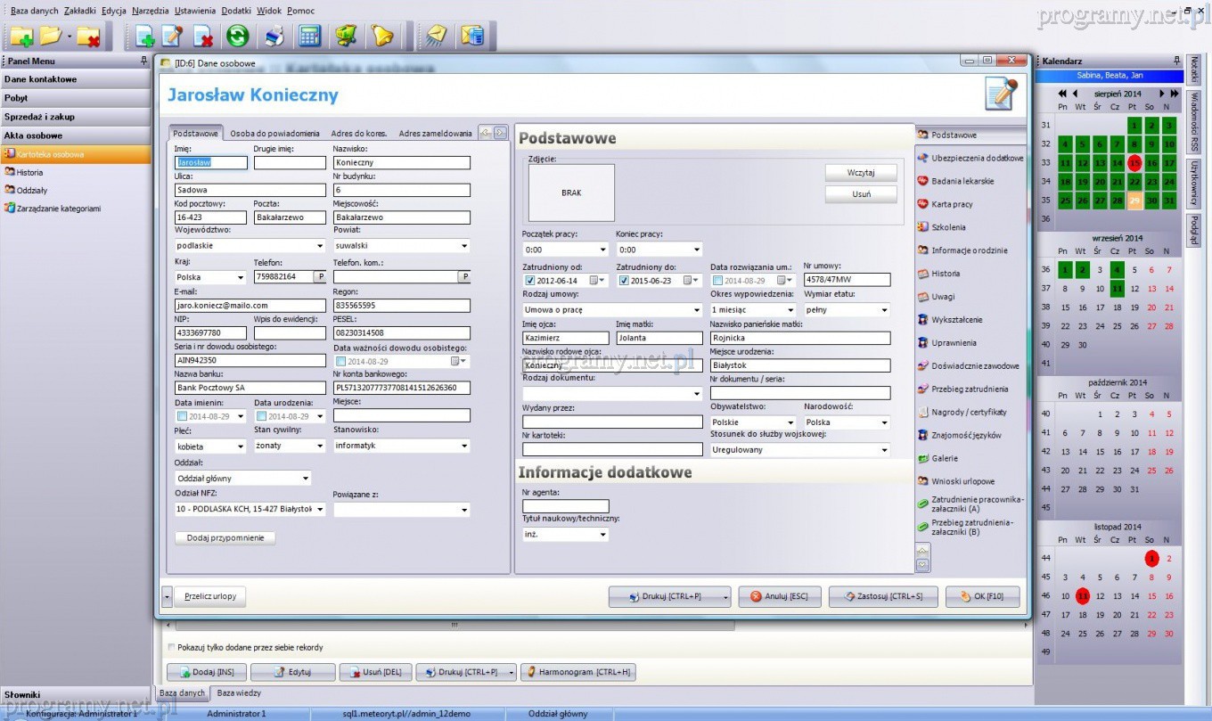Click the 'Wczytaj' photo button

pos(860,173)
